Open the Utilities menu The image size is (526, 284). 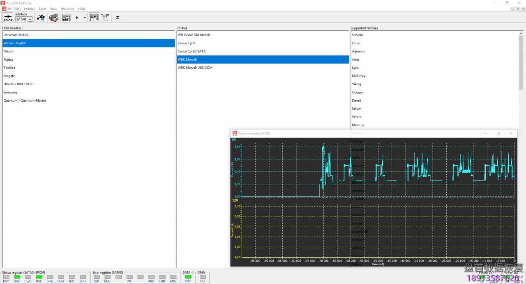[29, 9]
